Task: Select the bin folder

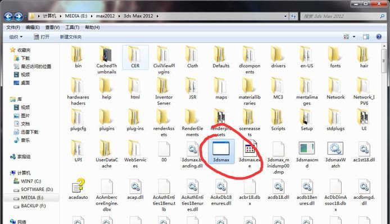Action: coord(78,57)
